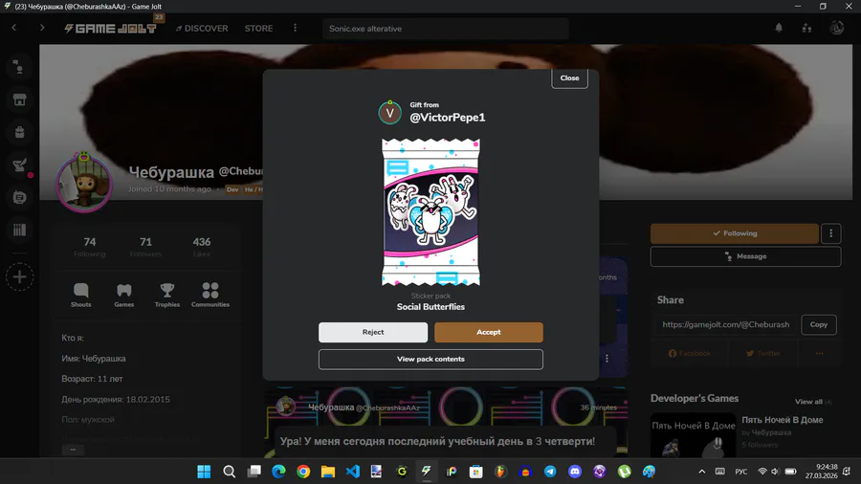Open chat icon in left sidebar
Image resolution: width=861 pixels, height=484 pixels.
[19, 68]
